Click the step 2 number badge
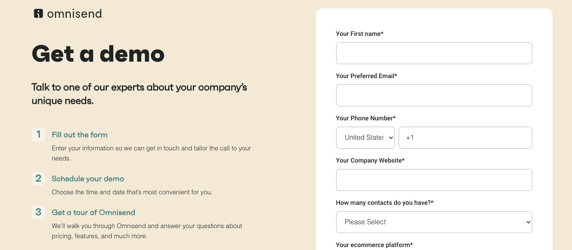The height and width of the screenshot is (250, 572). (x=38, y=179)
